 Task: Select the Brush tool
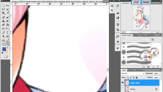click(7, 17)
